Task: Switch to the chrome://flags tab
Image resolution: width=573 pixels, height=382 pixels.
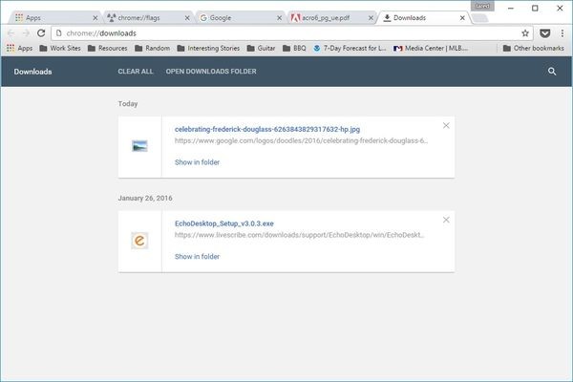Action: pyautogui.click(x=143, y=17)
